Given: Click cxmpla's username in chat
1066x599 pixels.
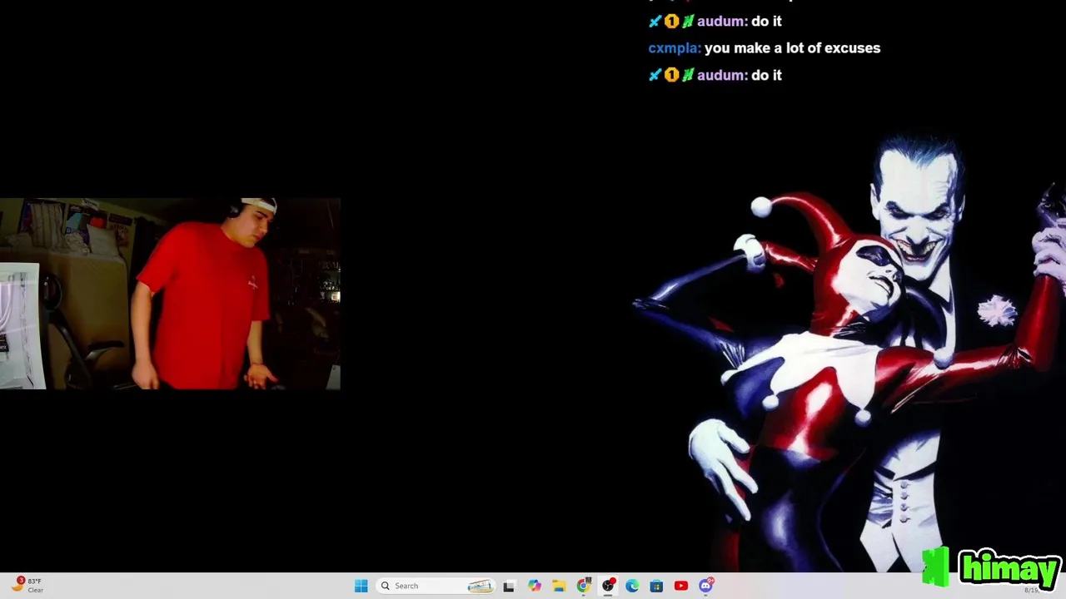Looking at the screenshot, I should tap(674, 48).
